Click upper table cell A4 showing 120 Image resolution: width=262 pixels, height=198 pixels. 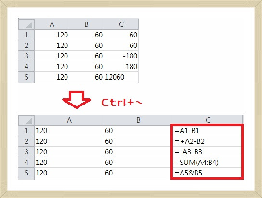click(52, 66)
